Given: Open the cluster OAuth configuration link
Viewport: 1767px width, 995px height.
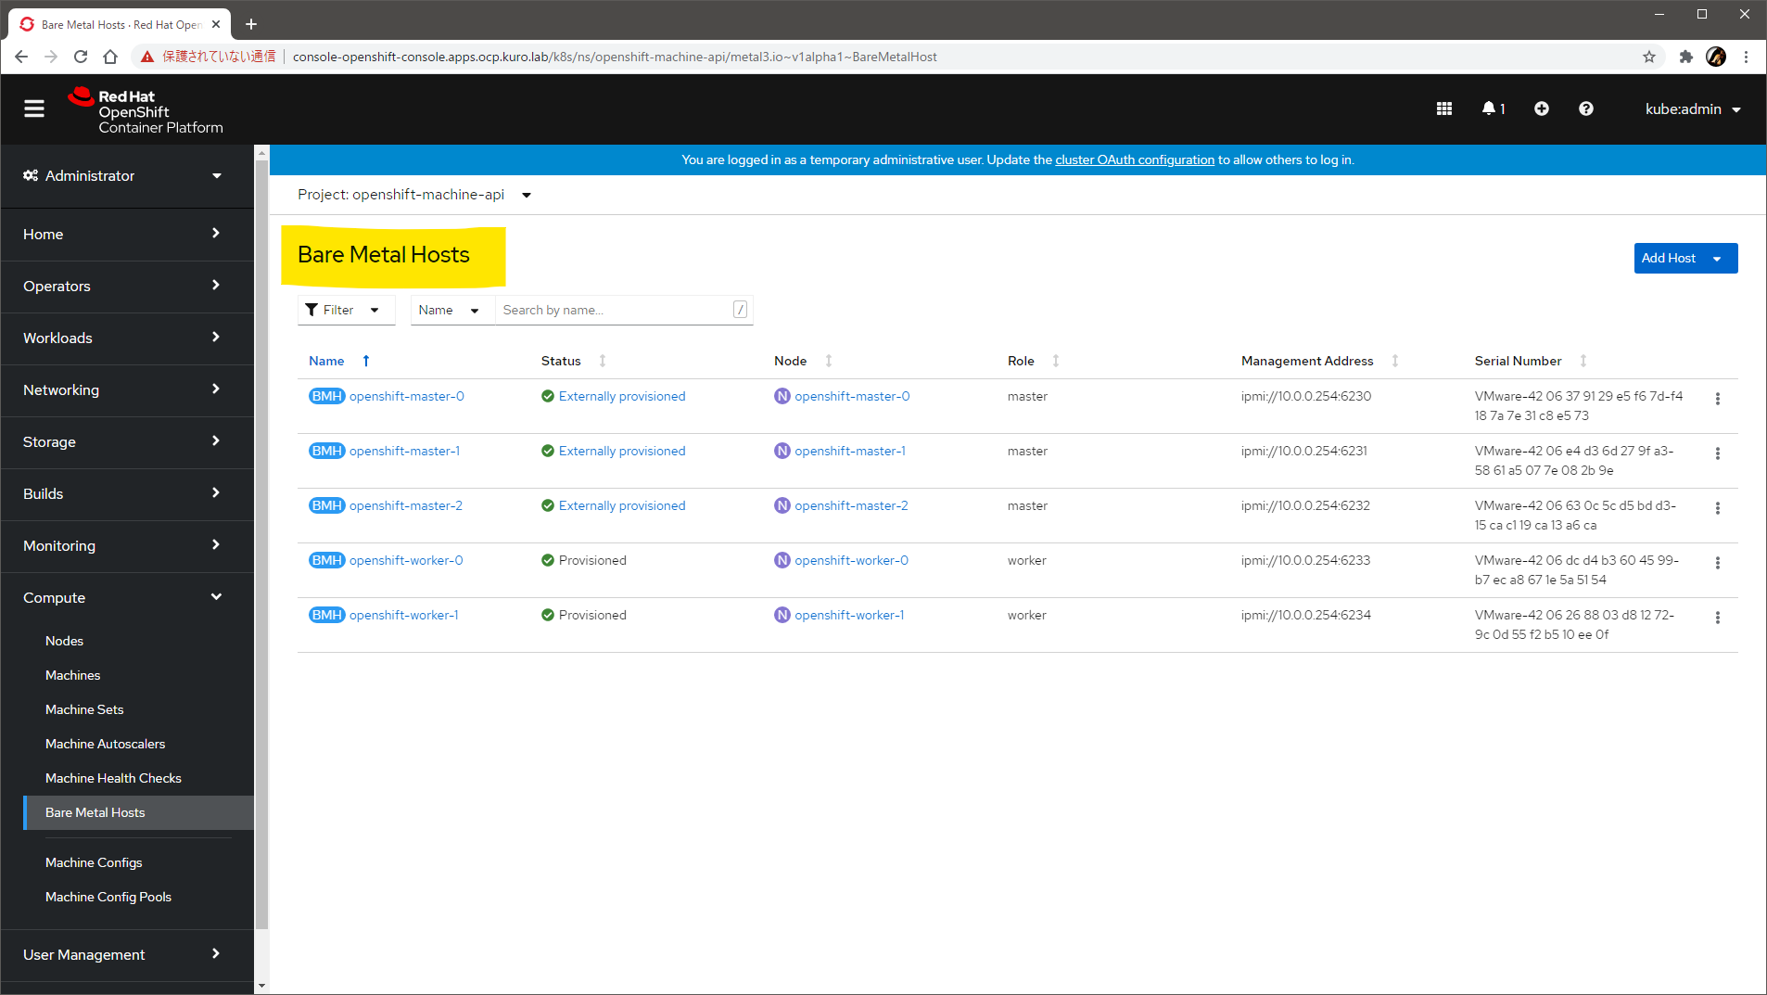Looking at the screenshot, I should [x=1134, y=159].
